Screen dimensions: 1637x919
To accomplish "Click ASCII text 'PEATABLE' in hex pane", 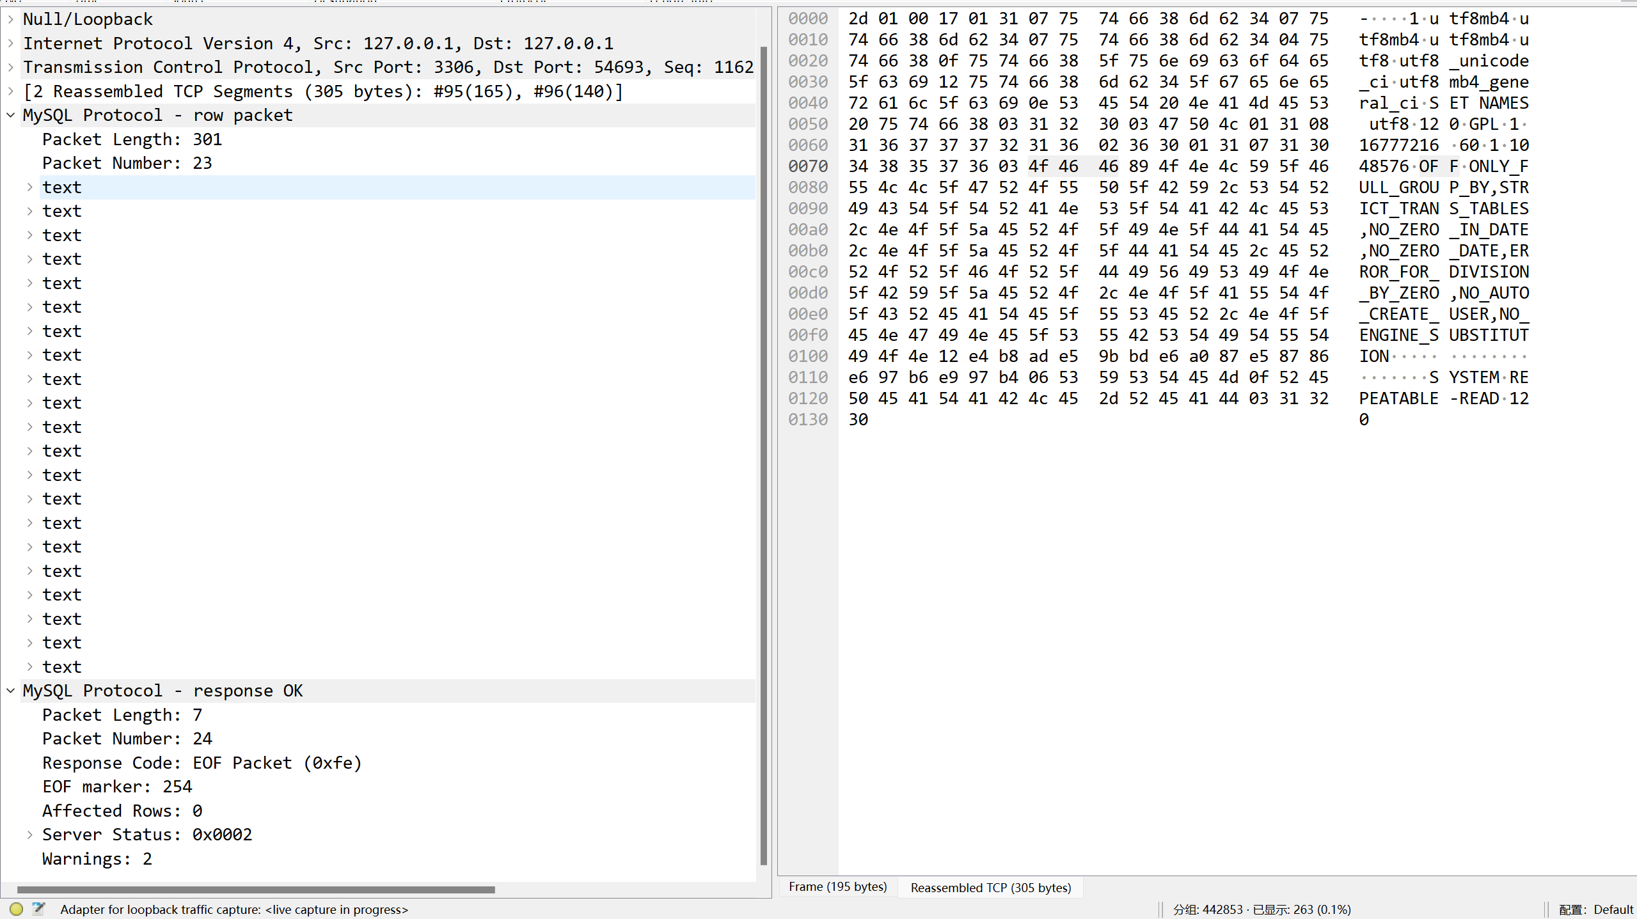I will point(1398,398).
